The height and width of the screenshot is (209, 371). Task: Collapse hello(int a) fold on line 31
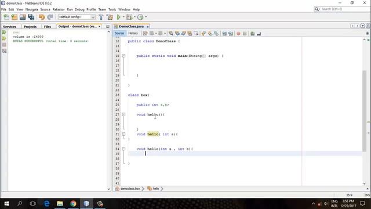click(123, 134)
